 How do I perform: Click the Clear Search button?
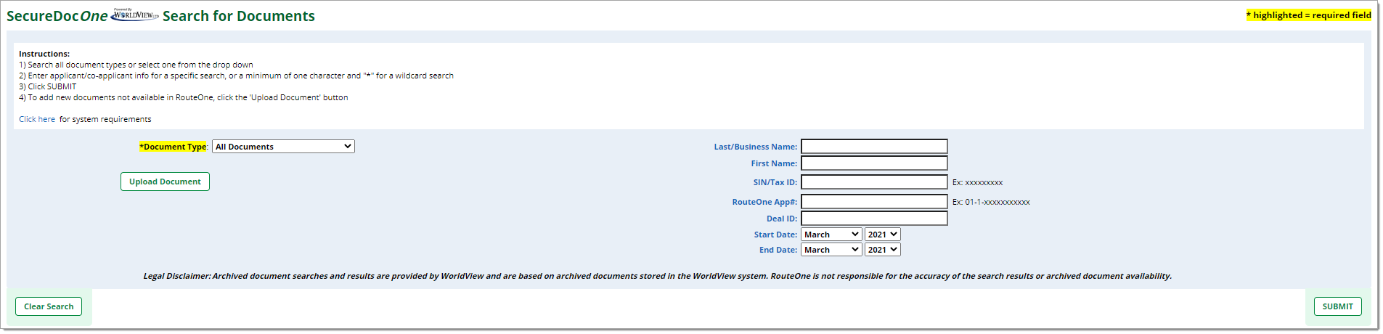(49, 306)
